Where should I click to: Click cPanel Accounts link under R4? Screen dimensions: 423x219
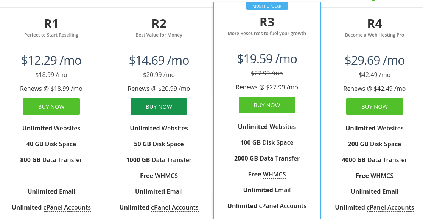(390, 207)
